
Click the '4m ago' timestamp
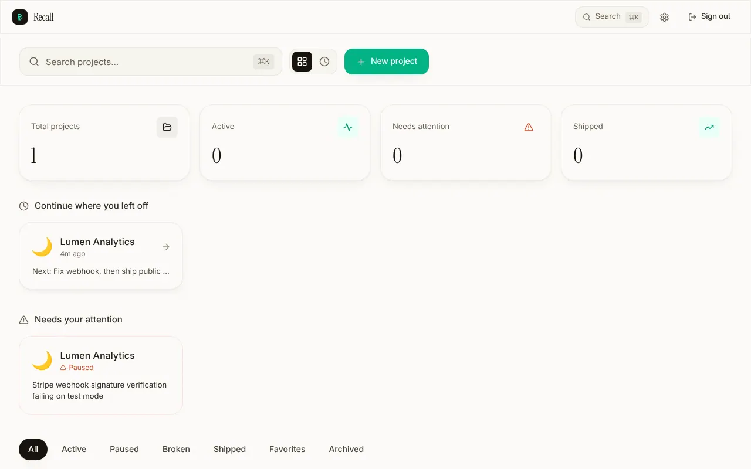[73, 254]
